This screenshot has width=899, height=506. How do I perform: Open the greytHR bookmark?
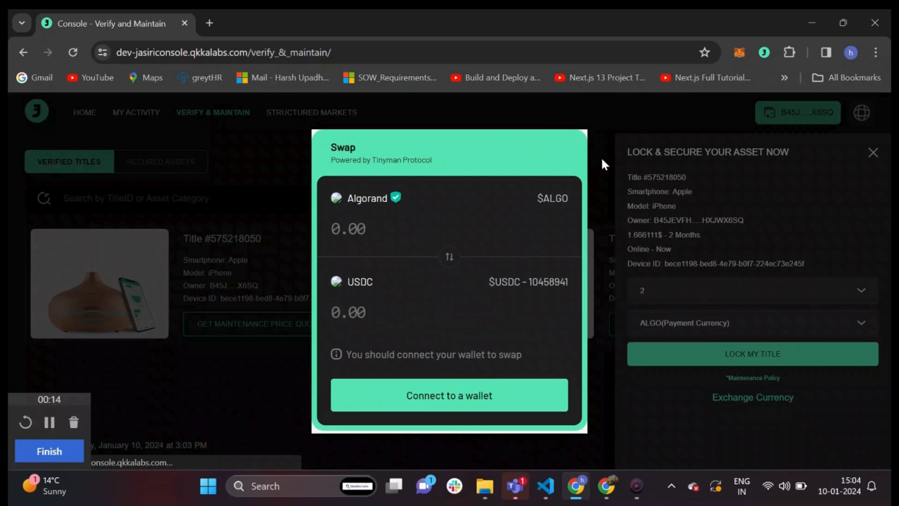[199, 77]
